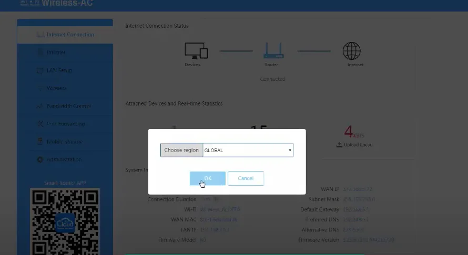Click the Administration gear icon

pos(40,160)
